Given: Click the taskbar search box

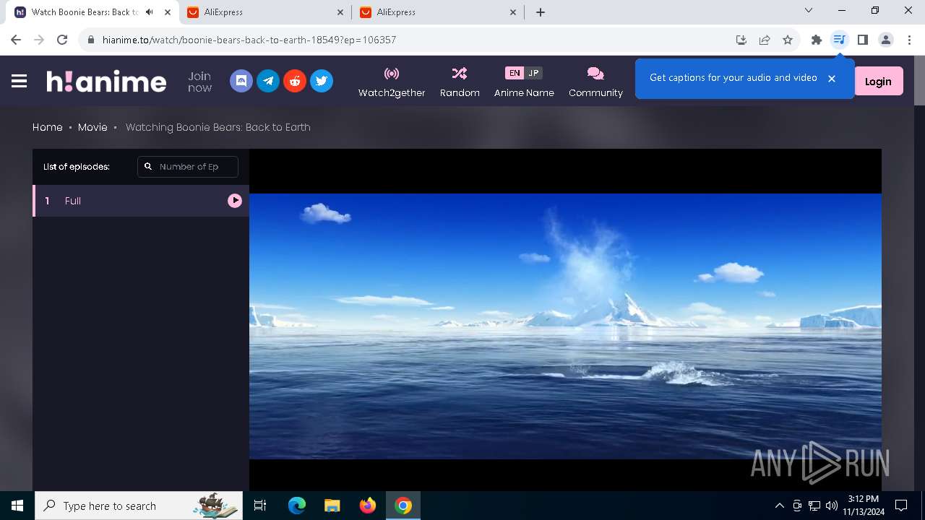Looking at the screenshot, I should click(x=139, y=506).
